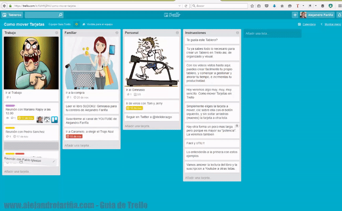Open Personal list options menu
The width and height of the screenshot is (342, 211).
[177, 33]
